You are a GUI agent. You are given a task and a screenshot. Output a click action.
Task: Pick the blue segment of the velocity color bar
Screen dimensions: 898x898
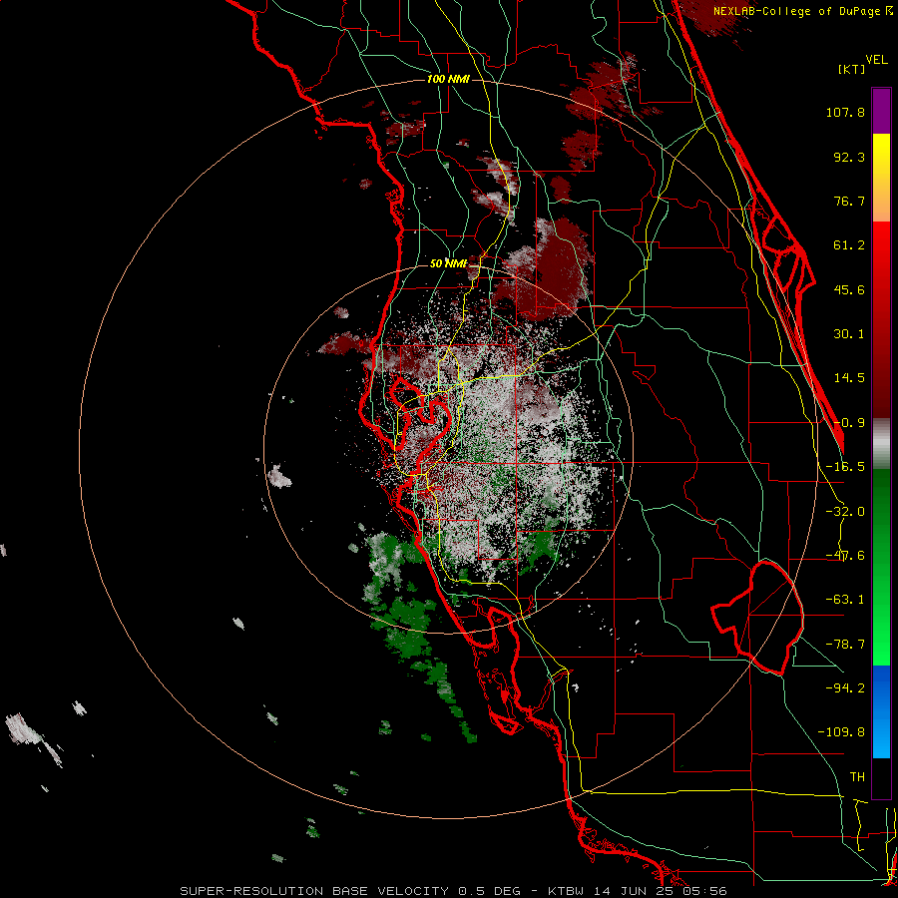click(x=881, y=711)
